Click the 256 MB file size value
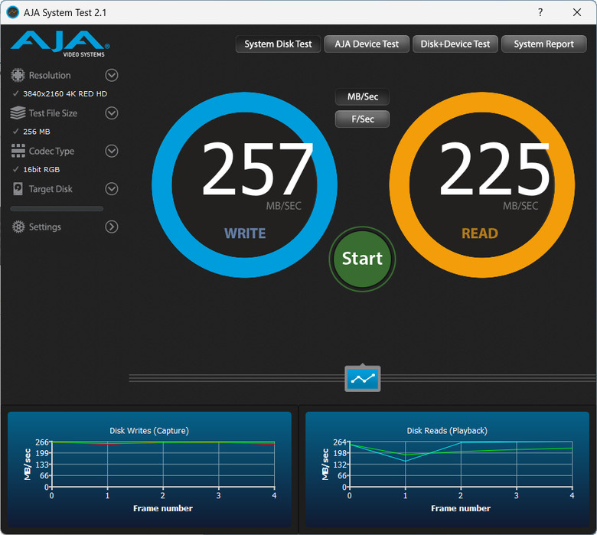 37,132
